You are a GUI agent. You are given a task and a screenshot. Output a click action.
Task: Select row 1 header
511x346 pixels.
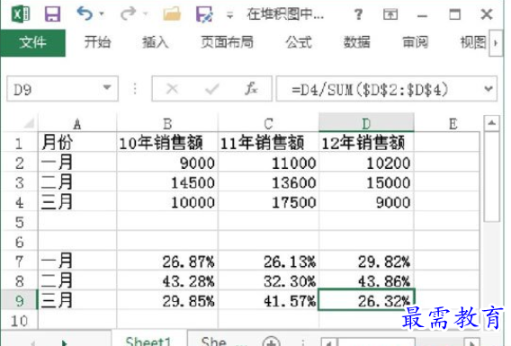click(19, 143)
